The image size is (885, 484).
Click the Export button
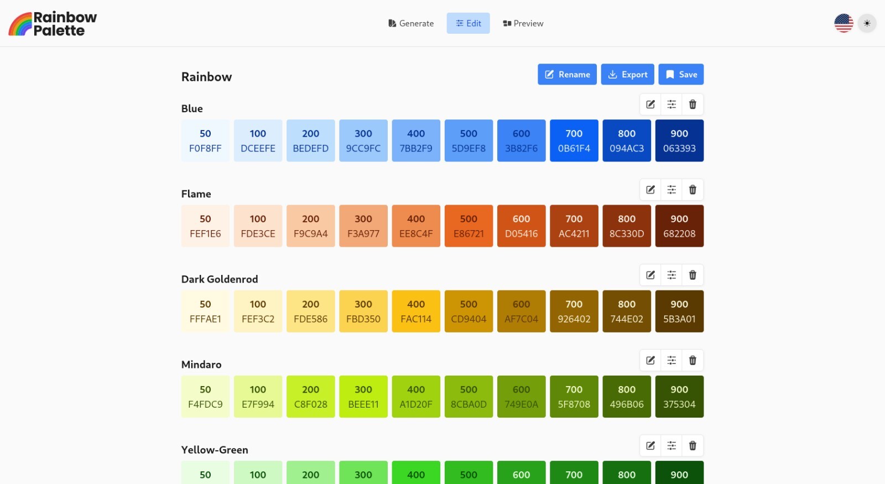click(x=628, y=75)
